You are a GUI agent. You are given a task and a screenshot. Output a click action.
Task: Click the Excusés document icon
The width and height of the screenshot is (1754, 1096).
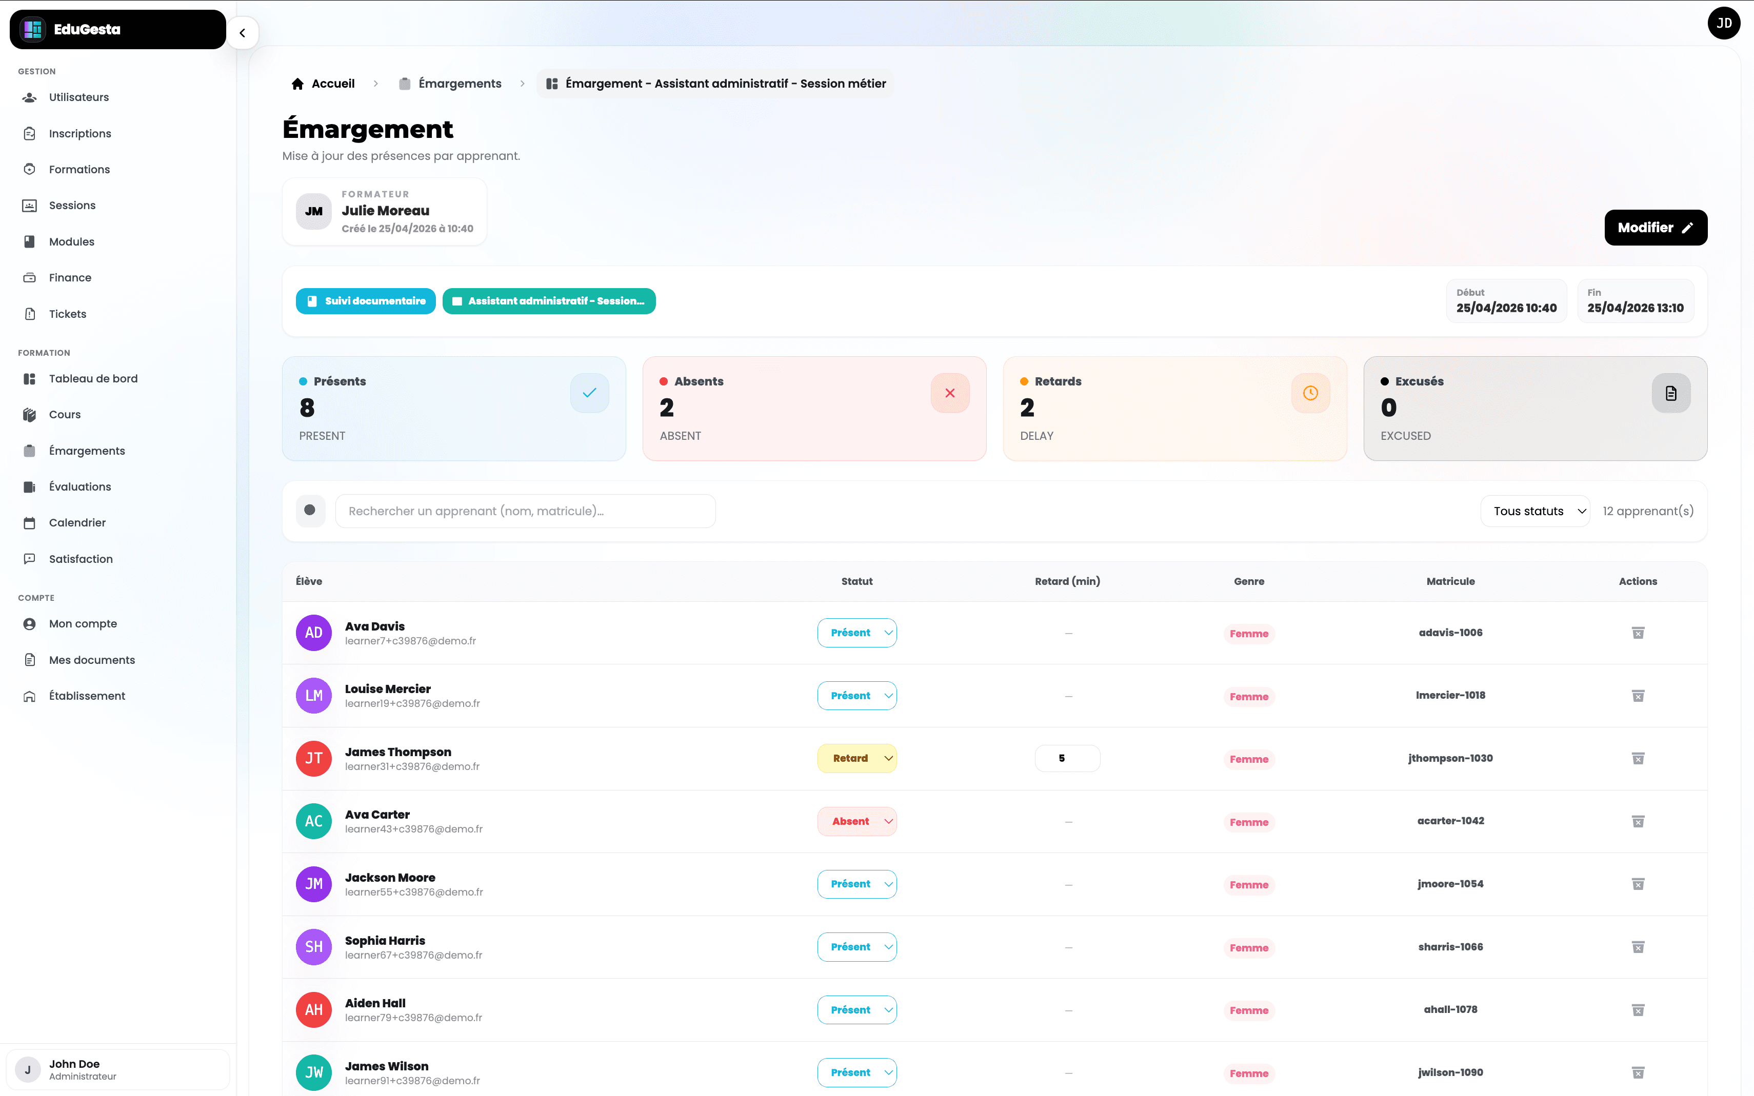click(x=1670, y=393)
